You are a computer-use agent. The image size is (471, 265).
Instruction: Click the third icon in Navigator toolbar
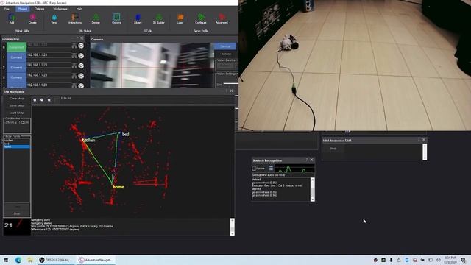[49, 100]
